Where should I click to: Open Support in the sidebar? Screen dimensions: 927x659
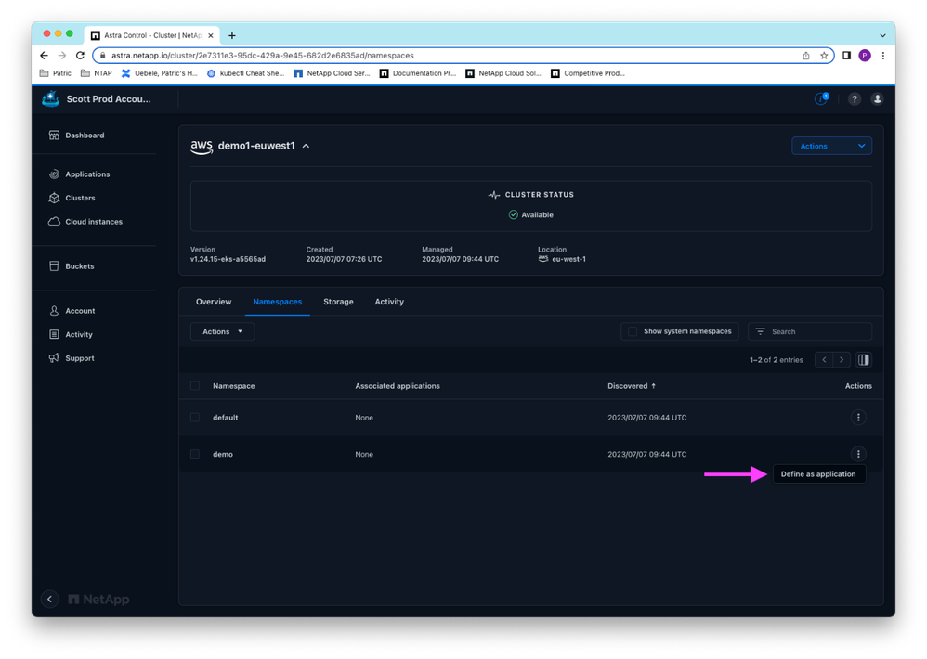click(72, 358)
